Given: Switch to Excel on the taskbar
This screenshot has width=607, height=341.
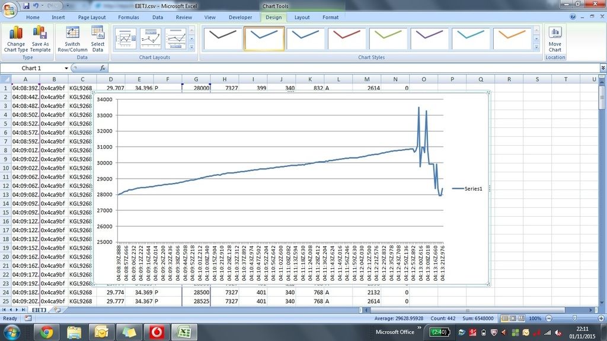Looking at the screenshot, I should point(184,332).
